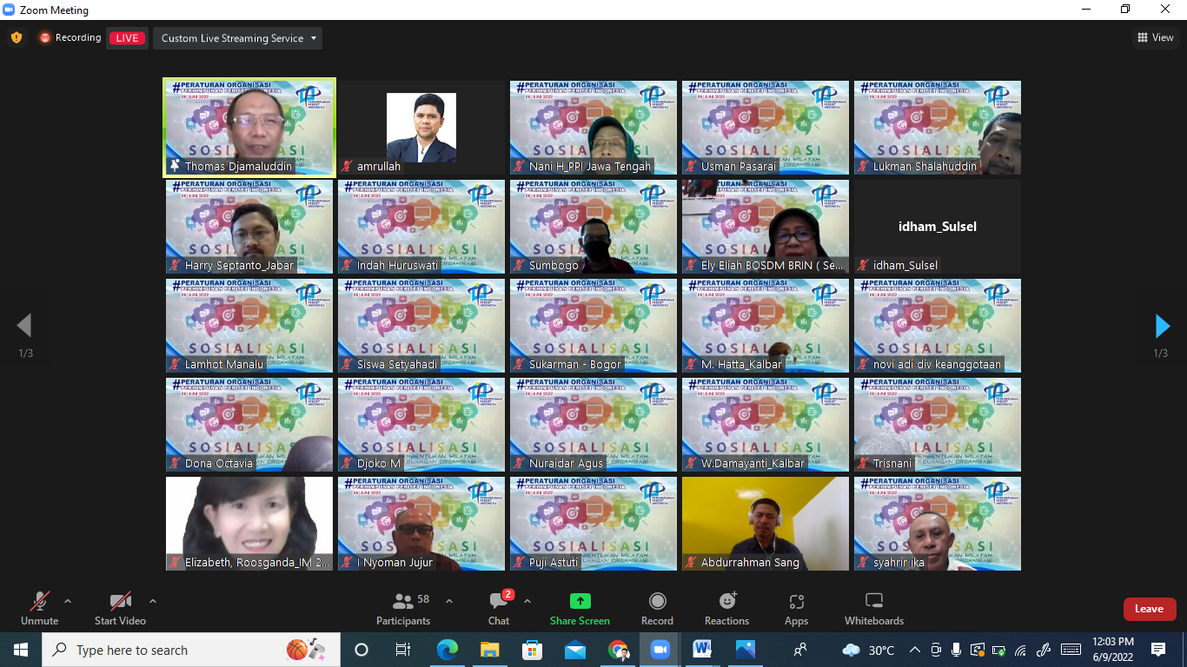Screen dimensions: 1187x667
Task: Toggle Start Video camera
Action: pos(120,601)
